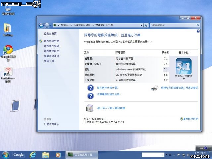
Task: Click the Windows Start orb
Action: (6, 155)
